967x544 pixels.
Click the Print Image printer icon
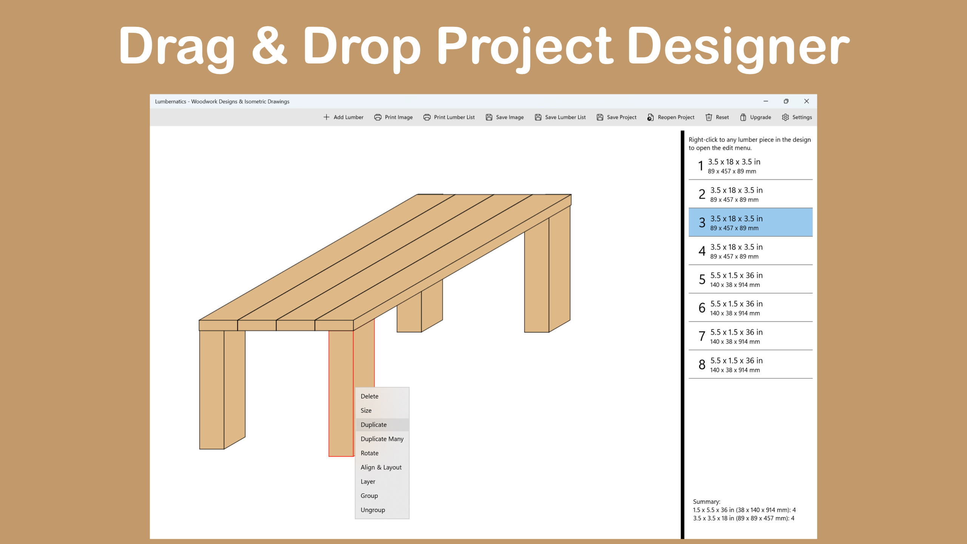(x=377, y=117)
